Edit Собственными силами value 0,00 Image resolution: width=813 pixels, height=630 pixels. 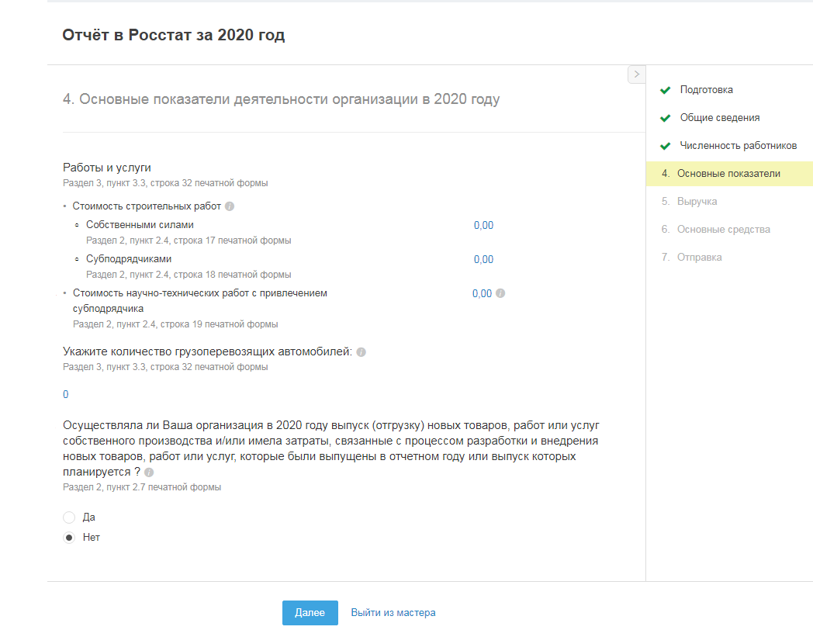(x=483, y=226)
